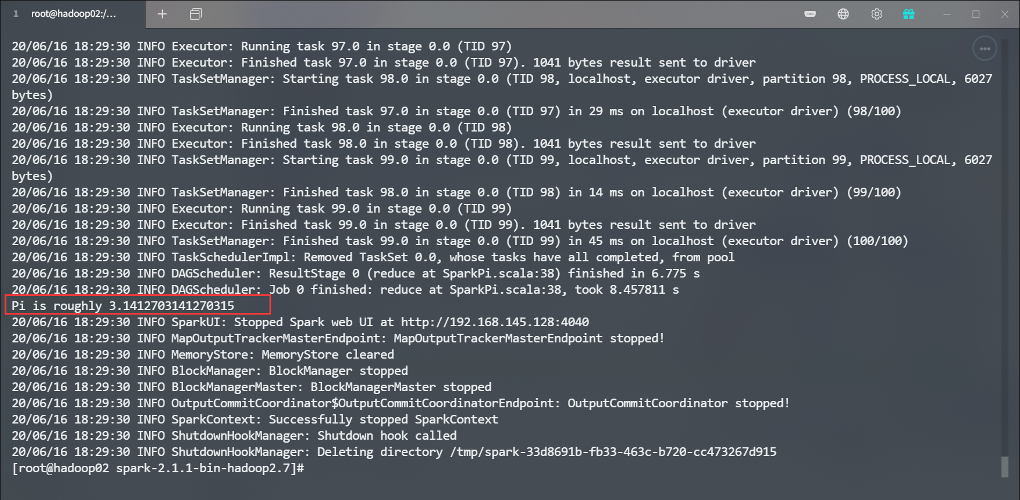
Task: Open the globe network icon
Action: coord(843,14)
